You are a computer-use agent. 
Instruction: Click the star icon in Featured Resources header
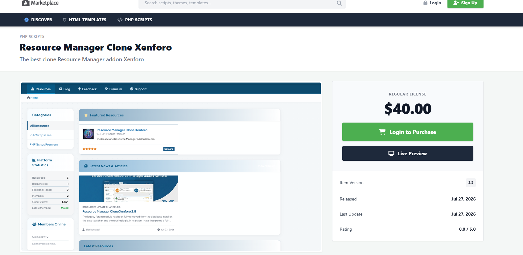pyautogui.click(x=86, y=115)
